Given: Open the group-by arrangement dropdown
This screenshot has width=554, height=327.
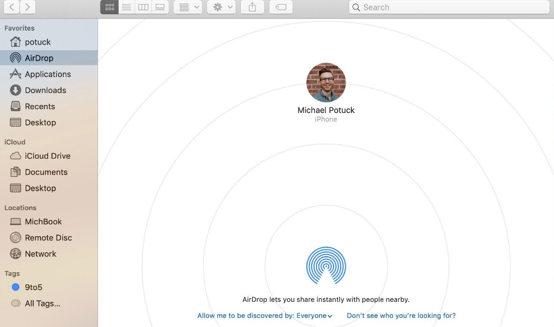Looking at the screenshot, I should tap(188, 7).
